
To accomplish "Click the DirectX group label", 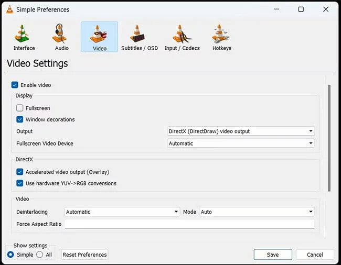I will [x=24, y=159].
